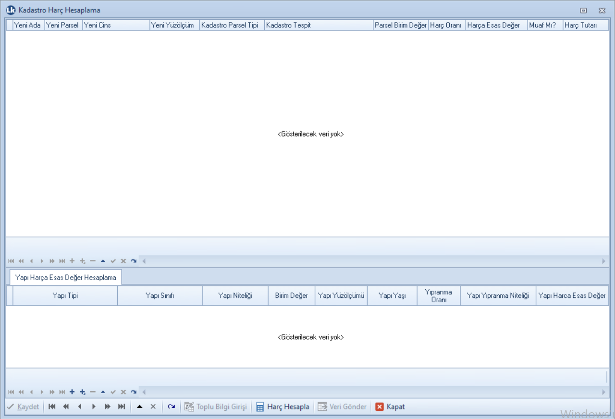This screenshot has width=615, height=419.
Task: Click right scroll arrow of Yapı grid
Action: (604, 392)
